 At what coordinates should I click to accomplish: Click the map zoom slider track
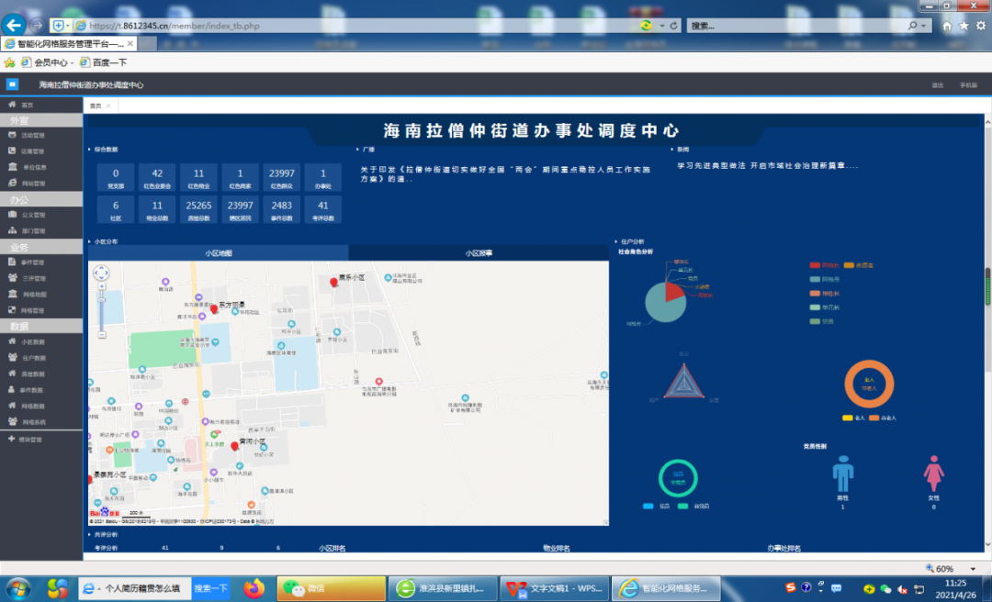click(x=101, y=312)
